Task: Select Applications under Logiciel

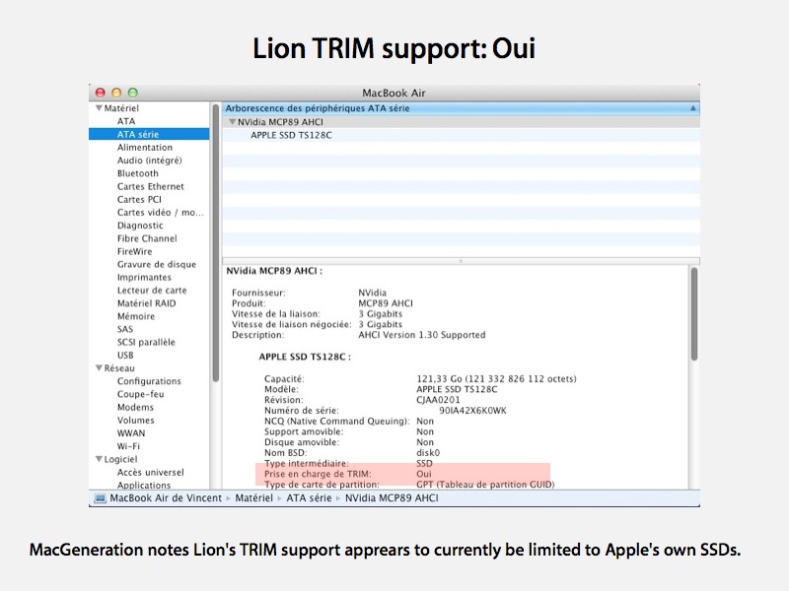Action: [144, 486]
